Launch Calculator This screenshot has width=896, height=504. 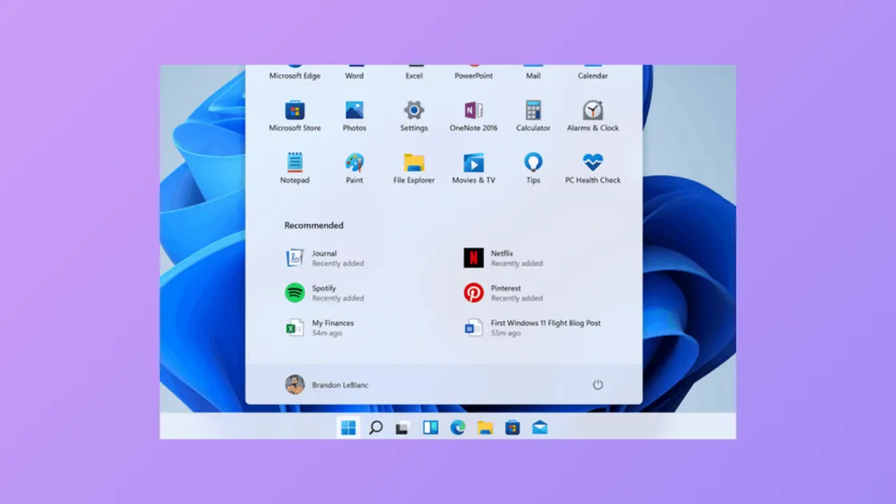532,115
